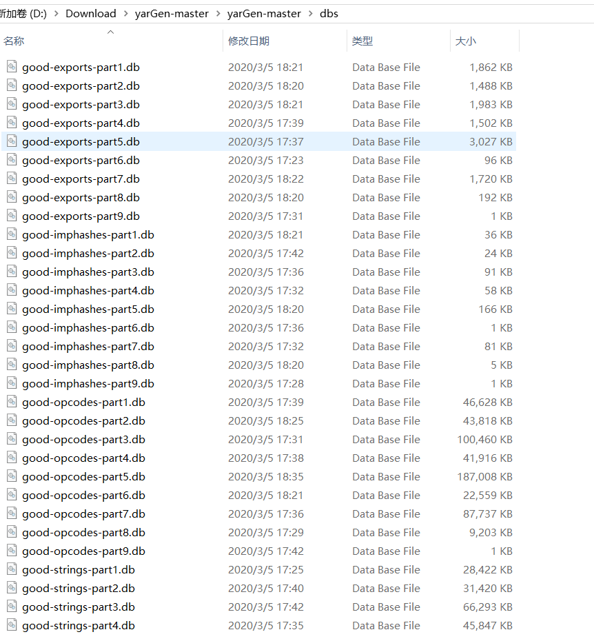Click the file icon of good-opcodes-part9.db
This screenshot has width=594, height=641.
(x=12, y=551)
